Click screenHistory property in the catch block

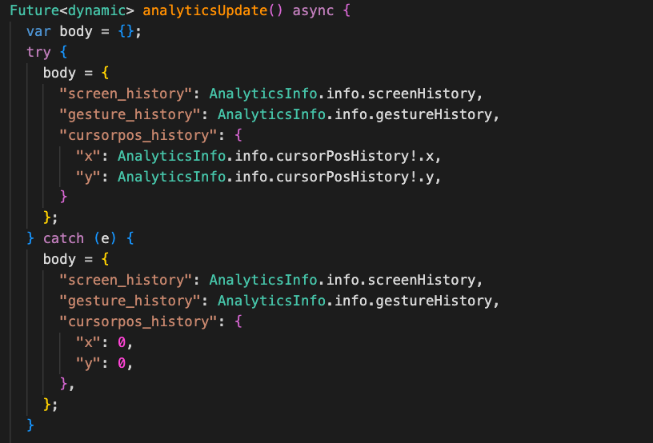click(422, 280)
